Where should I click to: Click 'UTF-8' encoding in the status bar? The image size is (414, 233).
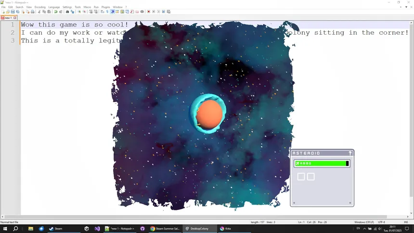point(382,222)
